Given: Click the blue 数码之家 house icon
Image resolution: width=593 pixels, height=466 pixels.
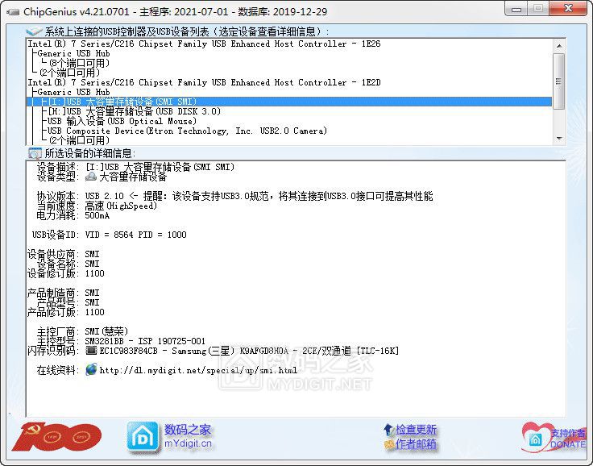Looking at the screenshot, I should [x=143, y=437].
